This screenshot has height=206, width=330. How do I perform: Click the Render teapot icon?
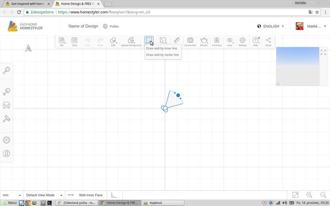[204, 41]
